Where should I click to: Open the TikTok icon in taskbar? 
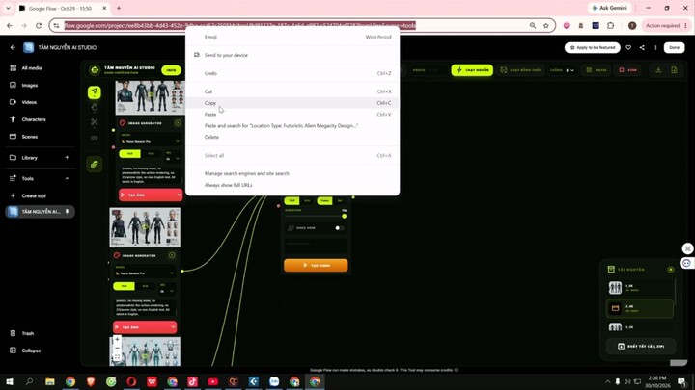pos(192,381)
